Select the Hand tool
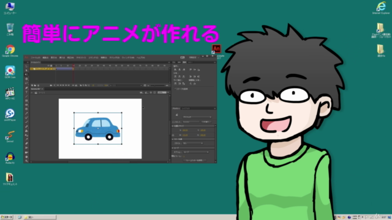The width and height of the screenshot is (392, 220). tap(26, 156)
